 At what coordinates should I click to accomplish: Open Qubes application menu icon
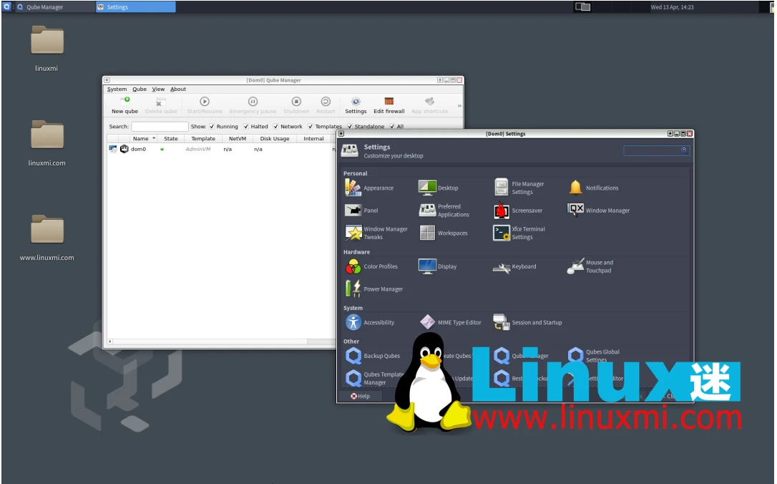6,7
